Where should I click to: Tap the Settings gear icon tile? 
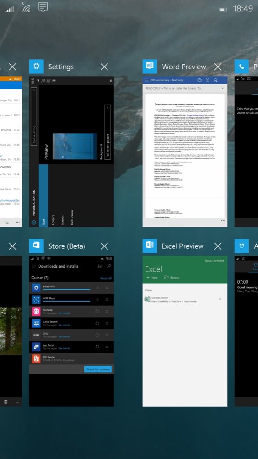coord(36,67)
